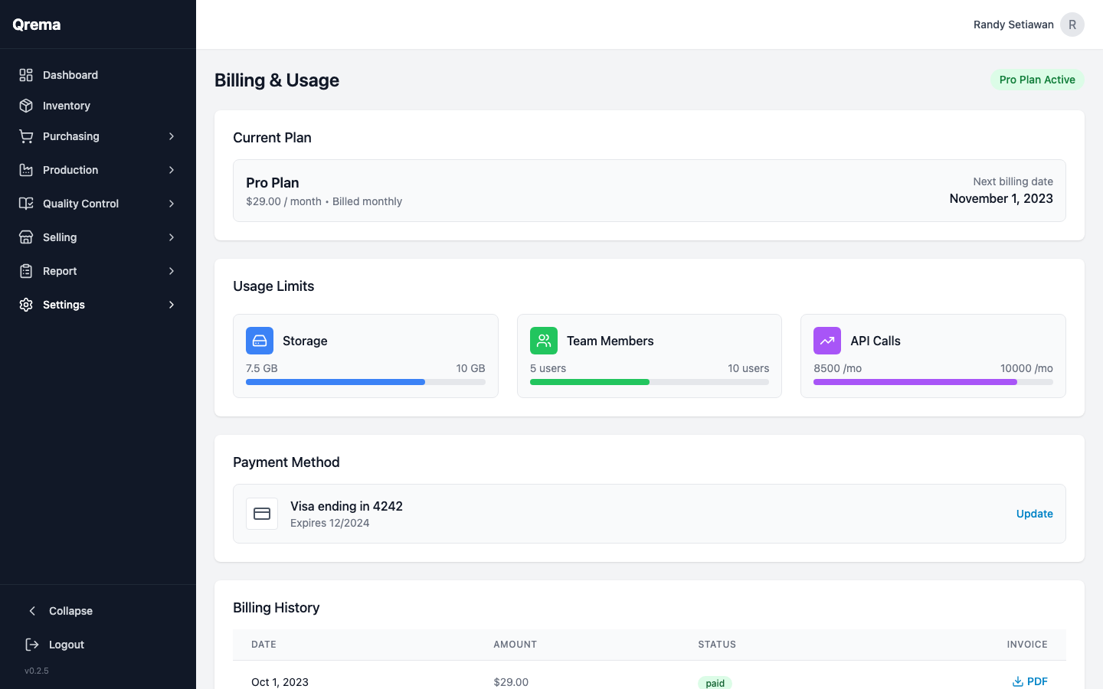The width and height of the screenshot is (1103, 689).
Task: Select the Team Members icon
Action: (x=544, y=340)
